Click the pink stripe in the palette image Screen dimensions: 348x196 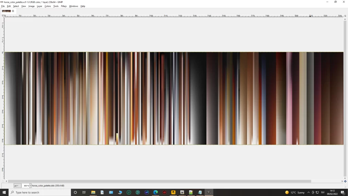pos(289,98)
